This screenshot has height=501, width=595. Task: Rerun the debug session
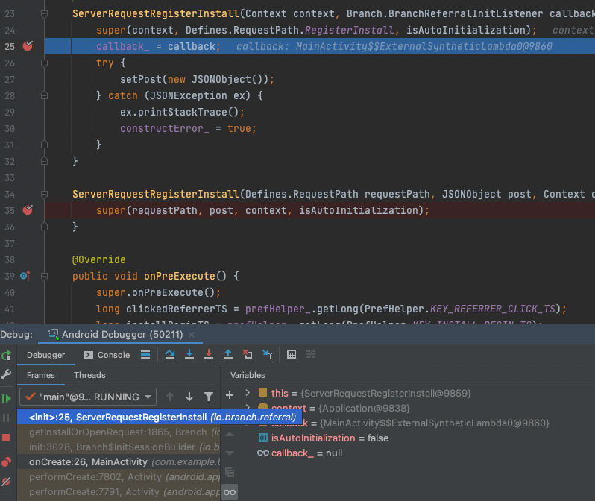pos(7,356)
